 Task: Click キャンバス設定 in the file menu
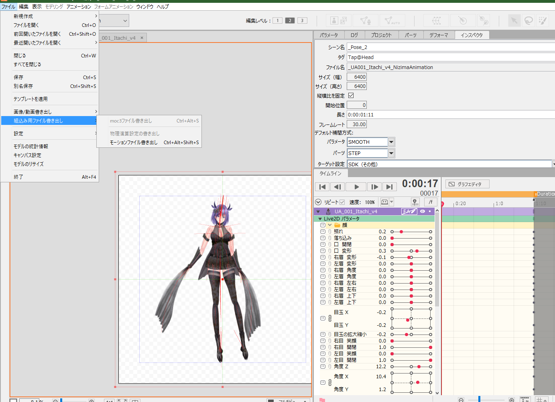tap(50, 155)
